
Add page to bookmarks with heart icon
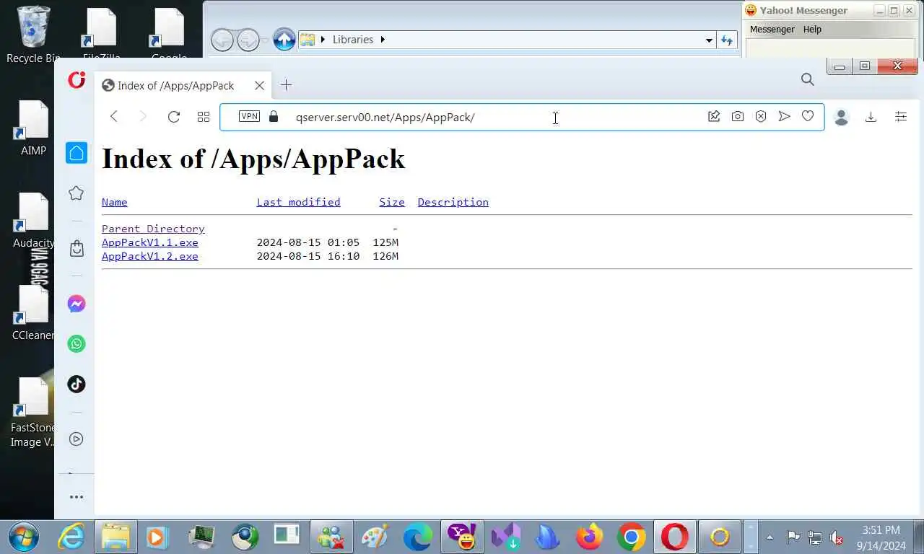pyautogui.click(x=808, y=116)
